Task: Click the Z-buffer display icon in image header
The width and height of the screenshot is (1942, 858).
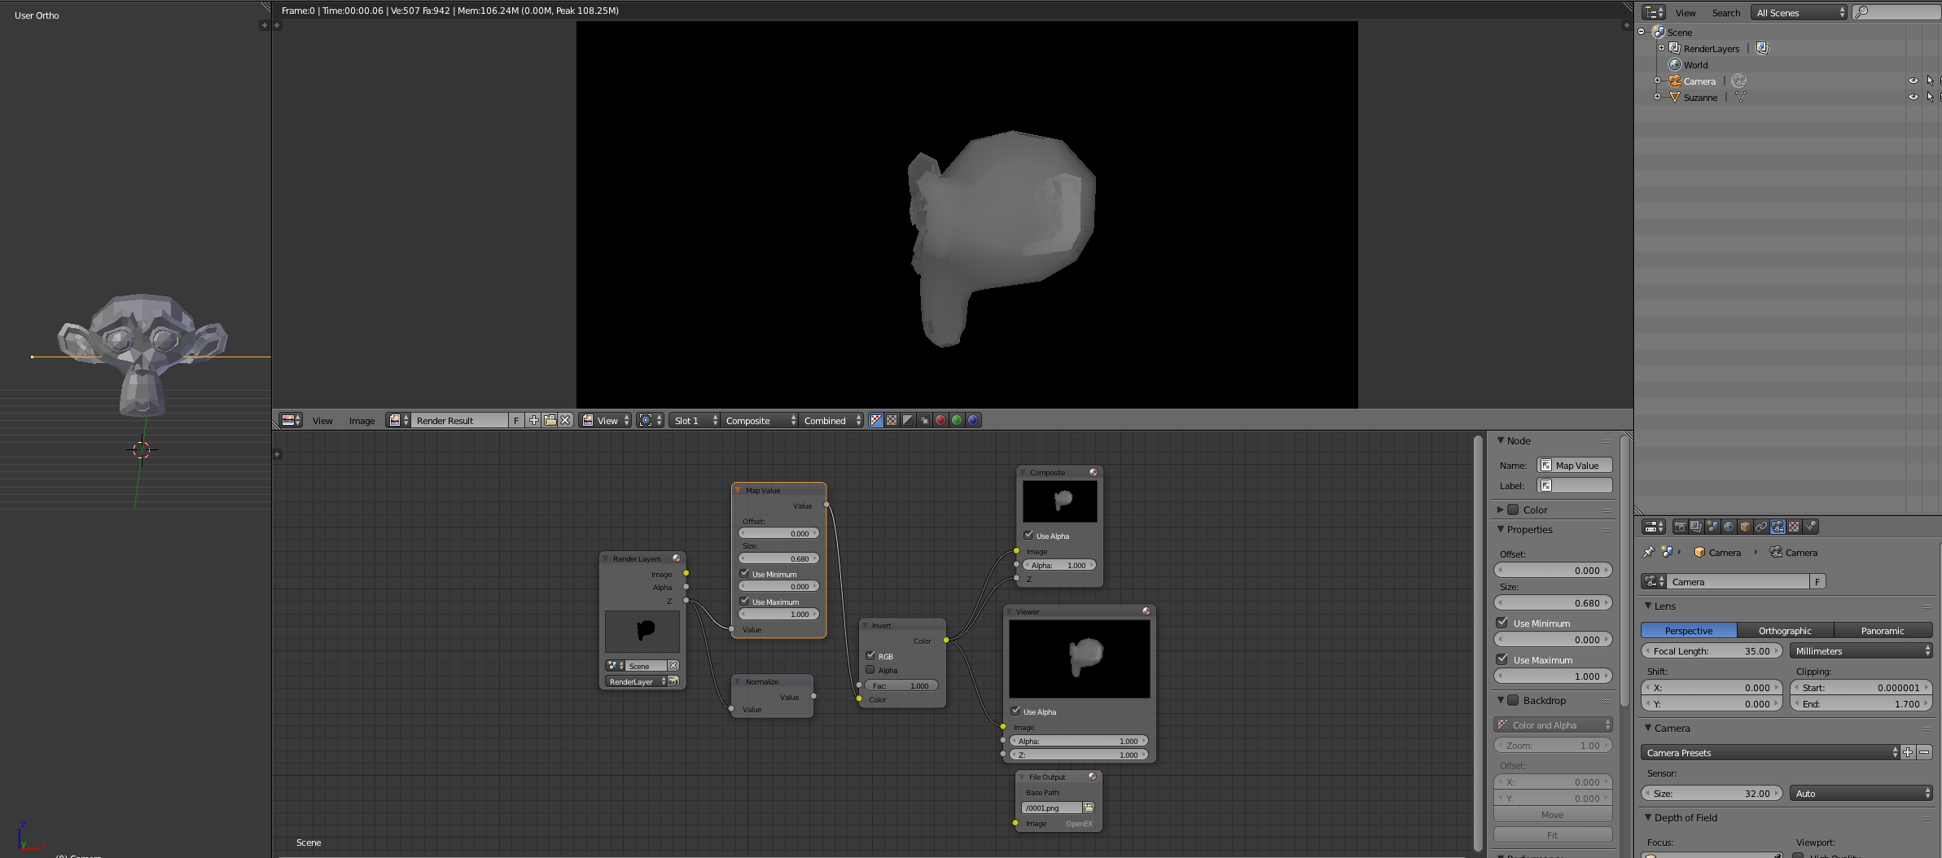Action: click(924, 420)
